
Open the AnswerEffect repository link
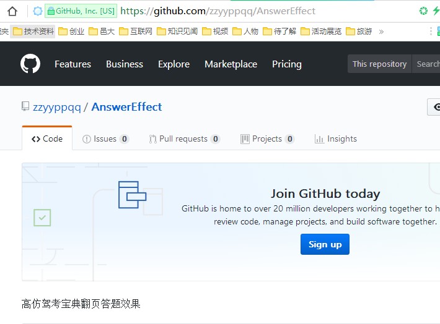(x=126, y=107)
